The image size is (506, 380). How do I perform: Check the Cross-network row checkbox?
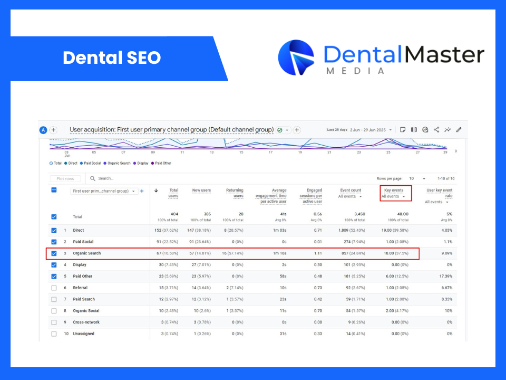[x=54, y=322]
